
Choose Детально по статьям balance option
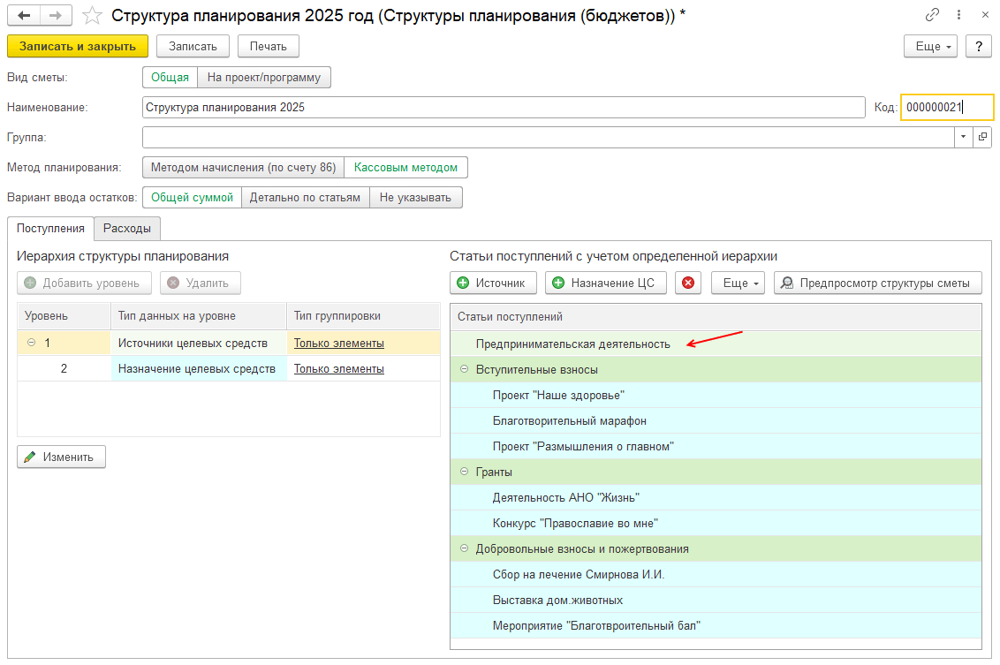[x=305, y=197]
